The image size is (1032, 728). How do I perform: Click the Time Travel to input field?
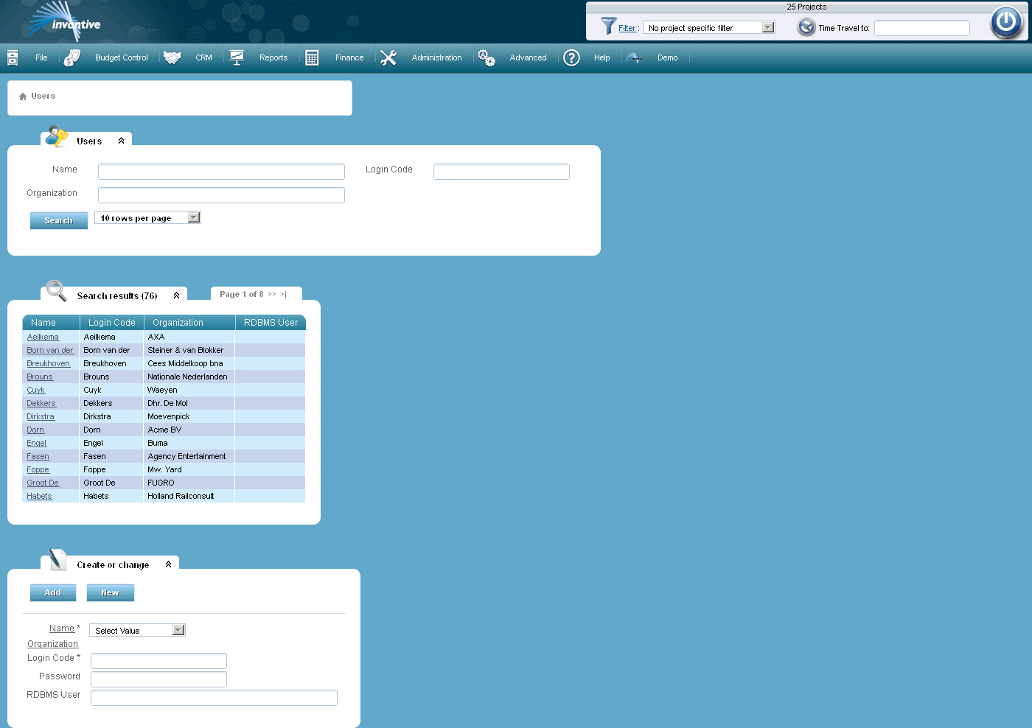point(922,28)
